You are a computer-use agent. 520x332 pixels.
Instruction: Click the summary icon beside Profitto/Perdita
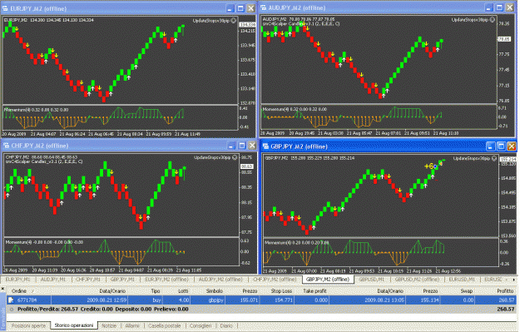pos(12,309)
